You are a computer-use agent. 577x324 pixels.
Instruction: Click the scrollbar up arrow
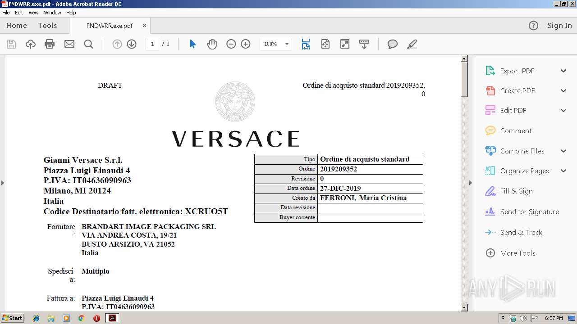click(x=464, y=58)
